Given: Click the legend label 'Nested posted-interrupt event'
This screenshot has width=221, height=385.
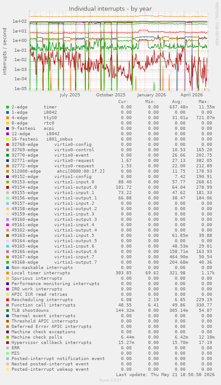Looking at the screenshot, I should tap(50, 364).
